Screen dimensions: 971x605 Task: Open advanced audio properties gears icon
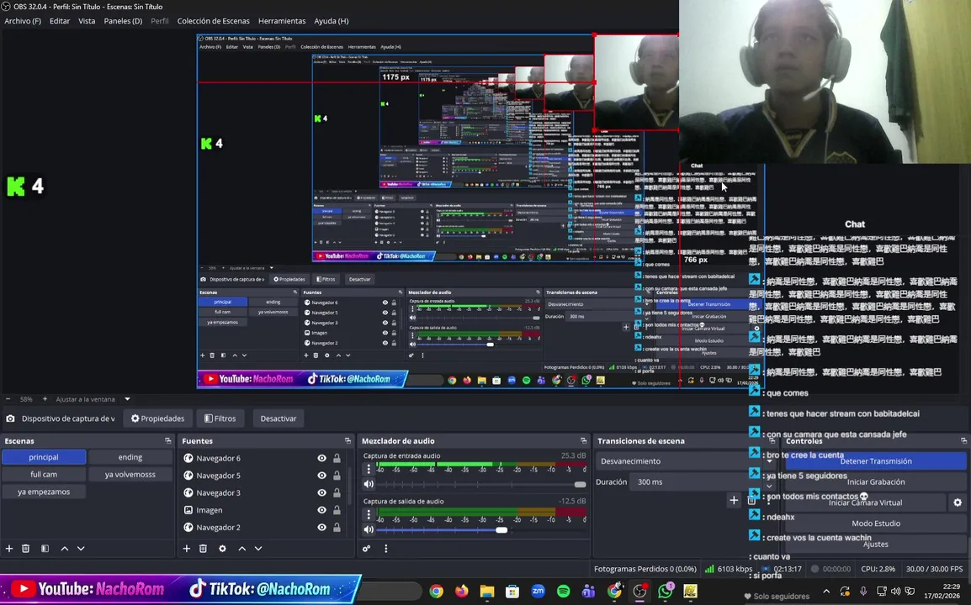click(x=367, y=549)
